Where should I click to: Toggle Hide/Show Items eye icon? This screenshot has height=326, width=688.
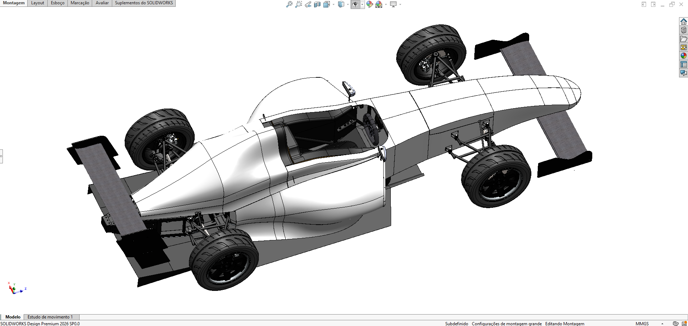point(355,4)
